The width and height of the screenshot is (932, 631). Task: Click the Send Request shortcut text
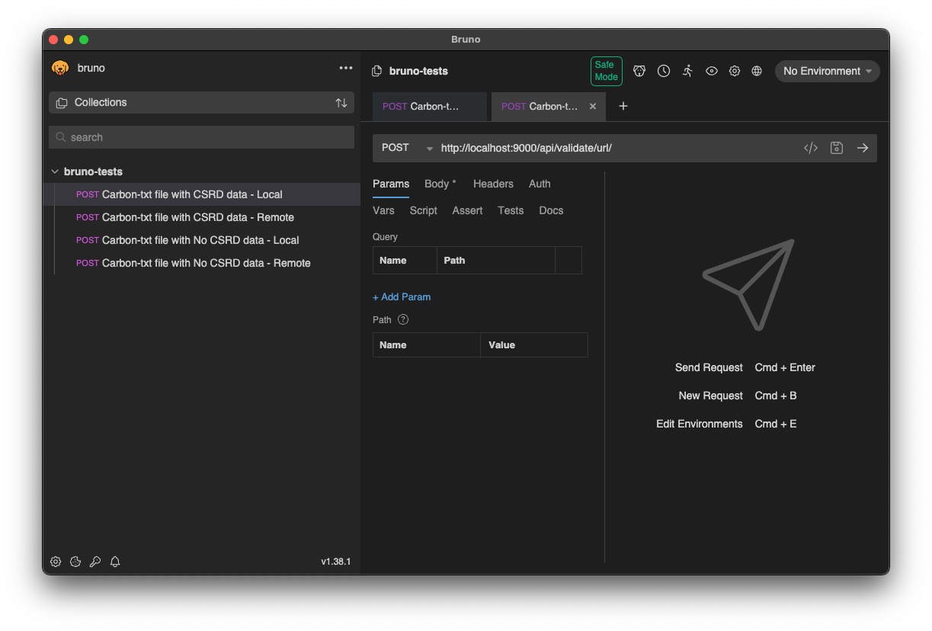(x=709, y=367)
